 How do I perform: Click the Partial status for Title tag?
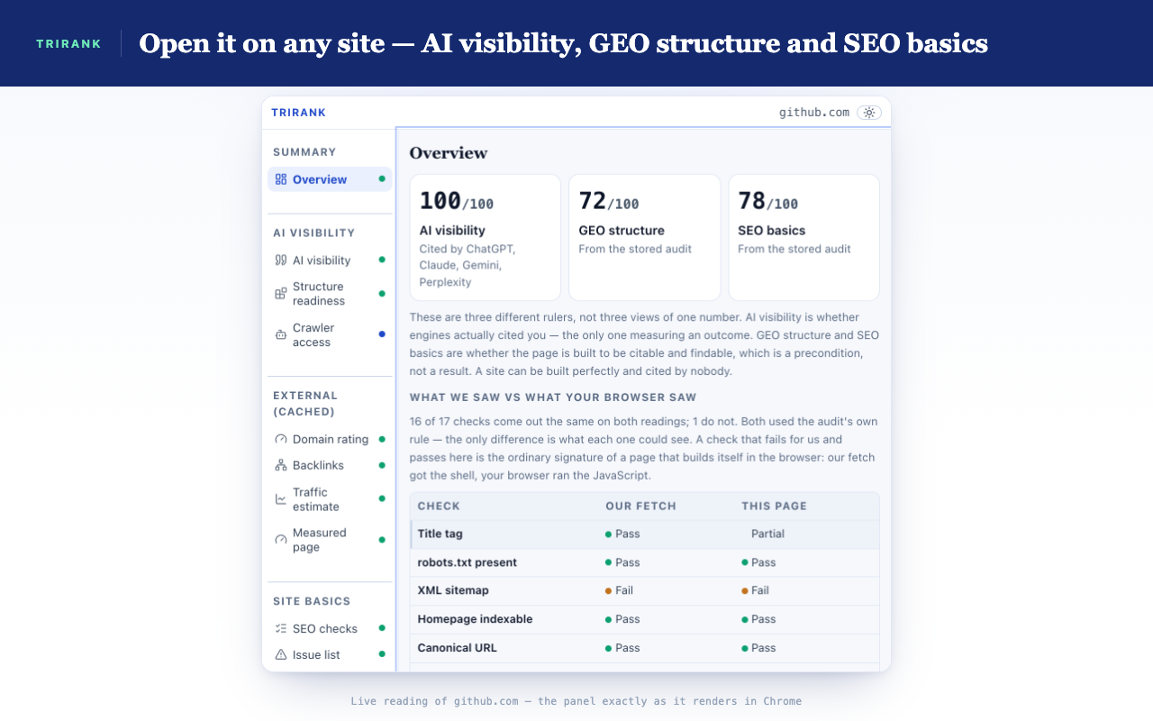pyautogui.click(x=767, y=534)
